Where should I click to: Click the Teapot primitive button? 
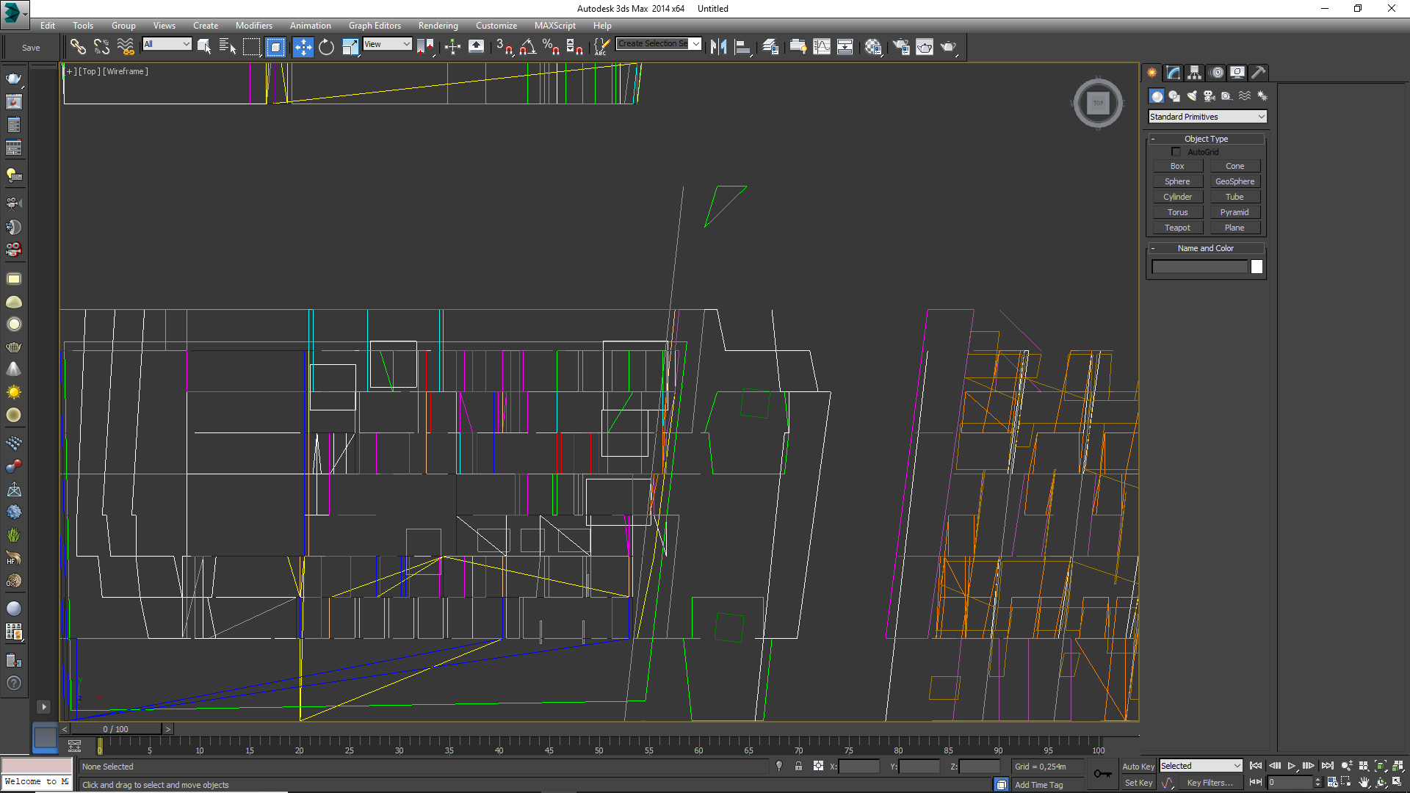pyautogui.click(x=1176, y=228)
